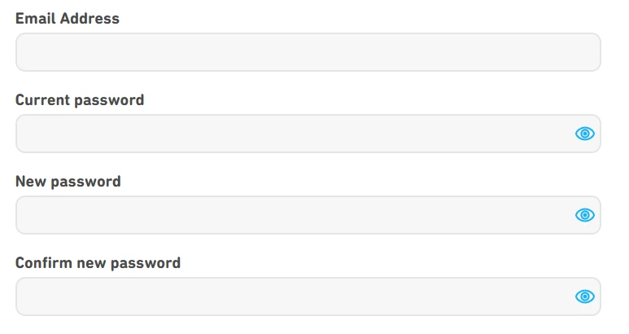
Task: Focus the Current password field
Action: coord(293,134)
